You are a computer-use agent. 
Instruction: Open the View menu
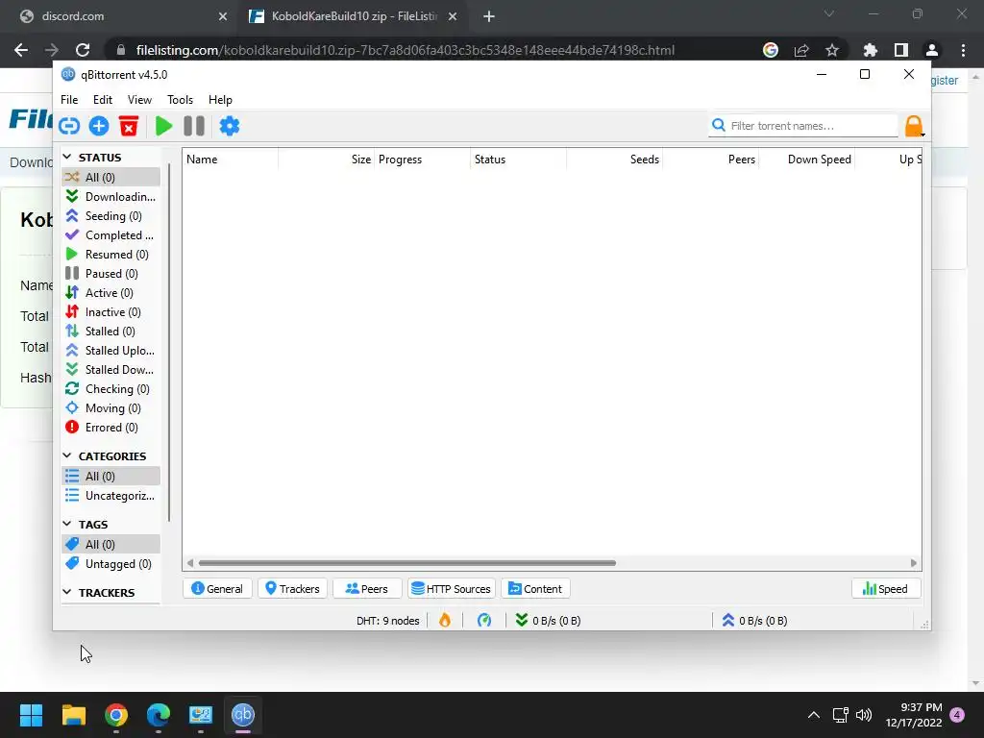pyautogui.click(x=139, y=100)
